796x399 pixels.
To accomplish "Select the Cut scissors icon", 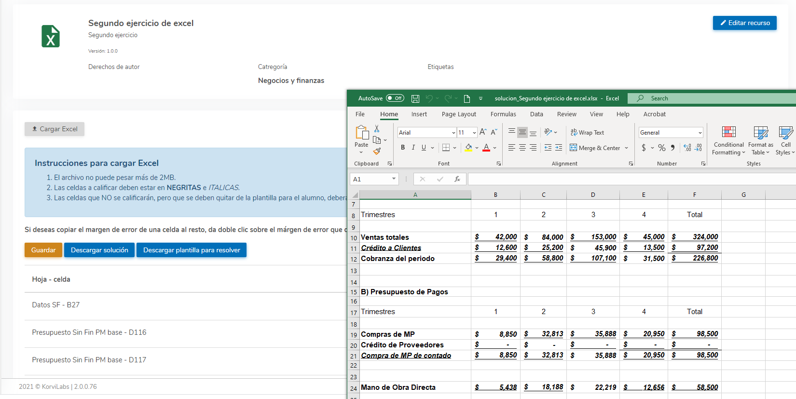I will (x=377, y=129).
